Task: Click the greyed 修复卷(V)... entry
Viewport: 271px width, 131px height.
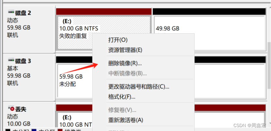Action: click(x=122, y=110)
